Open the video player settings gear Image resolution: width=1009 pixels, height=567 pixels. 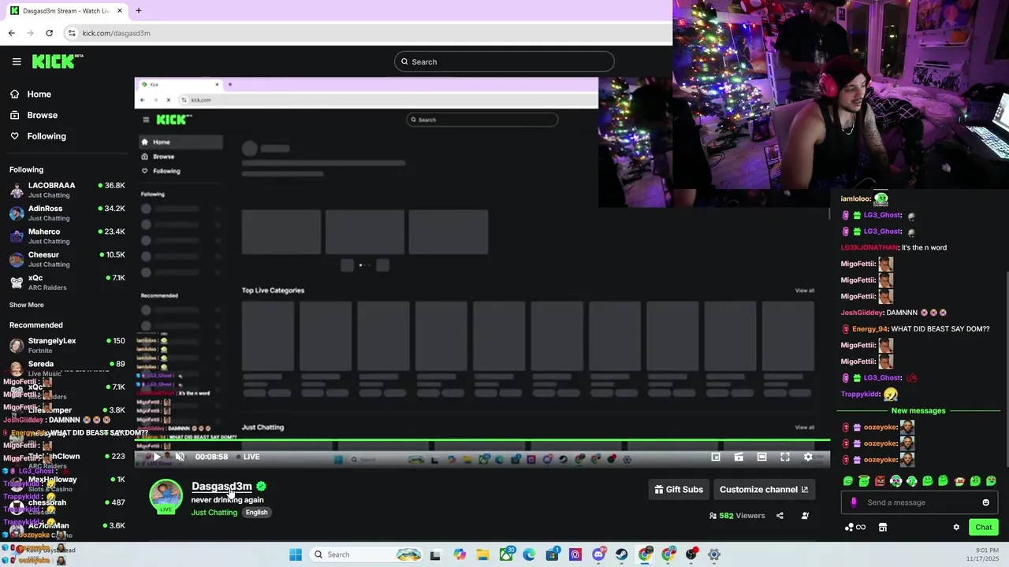(x=808, y=457)
